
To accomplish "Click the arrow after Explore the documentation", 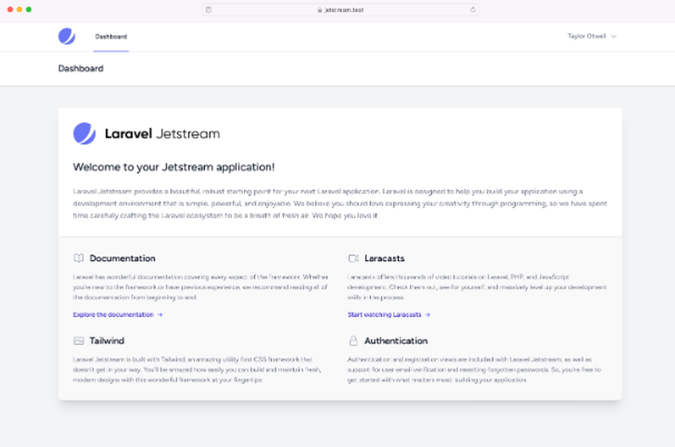I will pyautogui.click(x=160, y=315).
